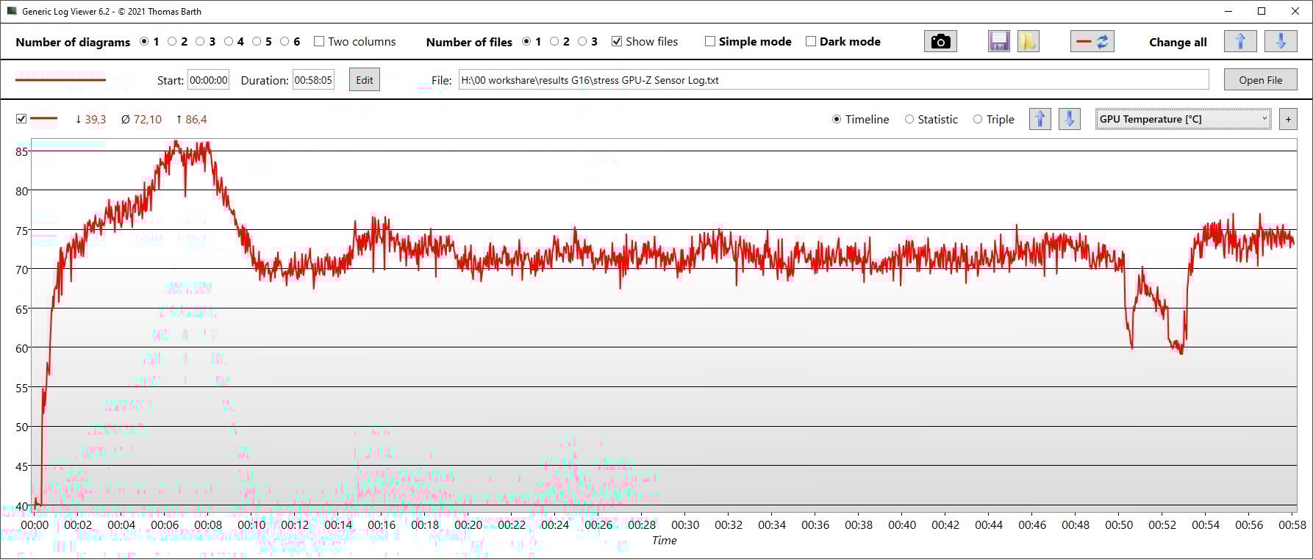1313x559 pixels.
Task: Take a screenshot with the camera icon
Action: [940, 42]
